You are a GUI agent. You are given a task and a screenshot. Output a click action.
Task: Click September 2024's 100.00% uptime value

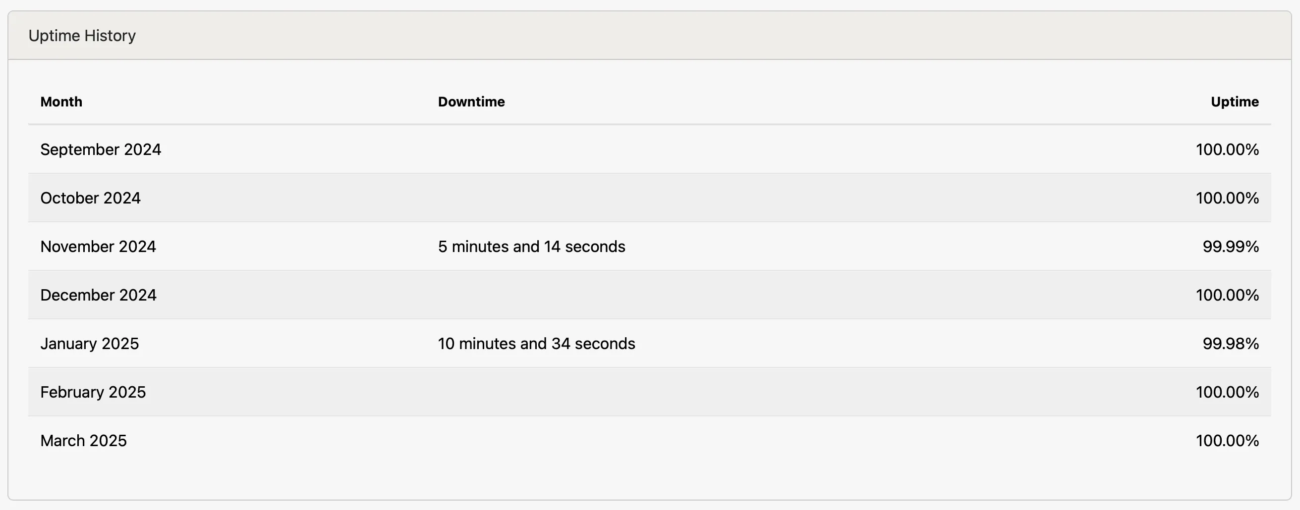click(1227, 150)
